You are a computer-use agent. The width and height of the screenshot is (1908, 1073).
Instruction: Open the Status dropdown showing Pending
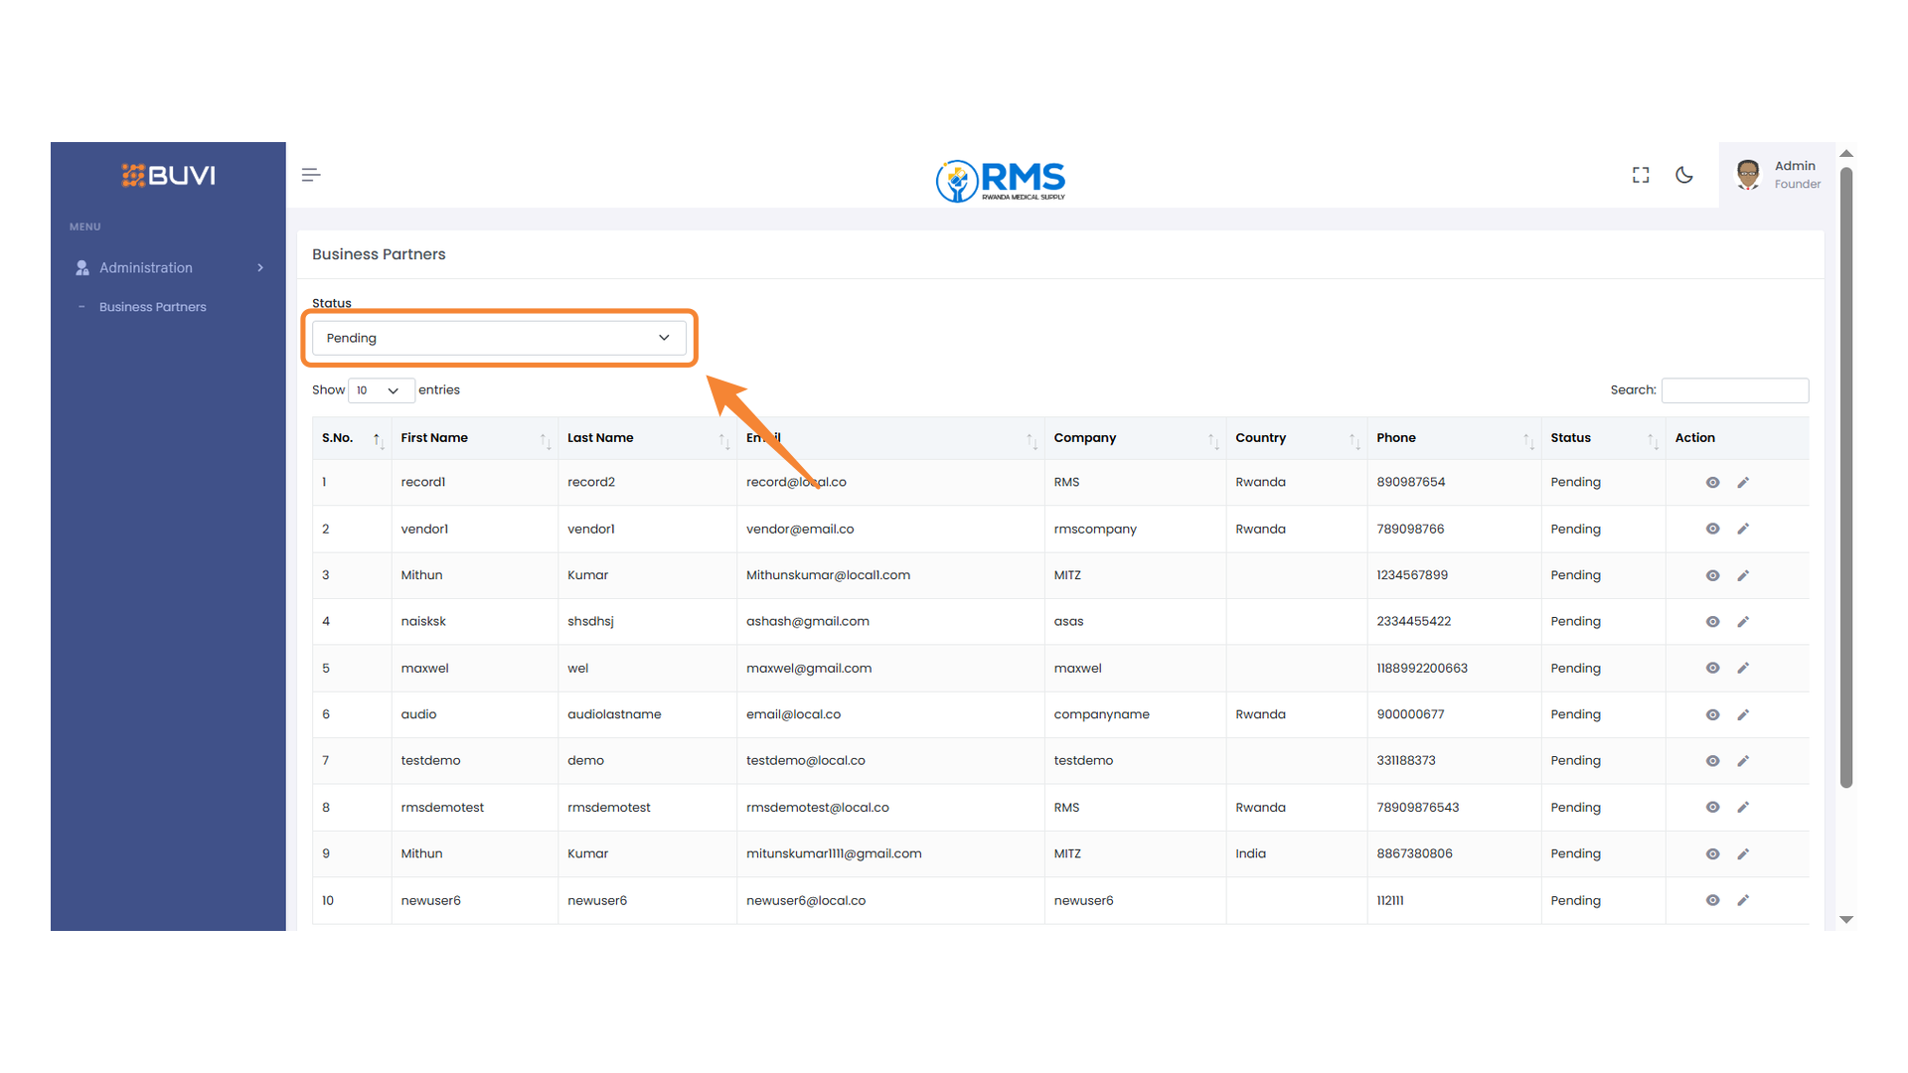click(x=499, y=338)
